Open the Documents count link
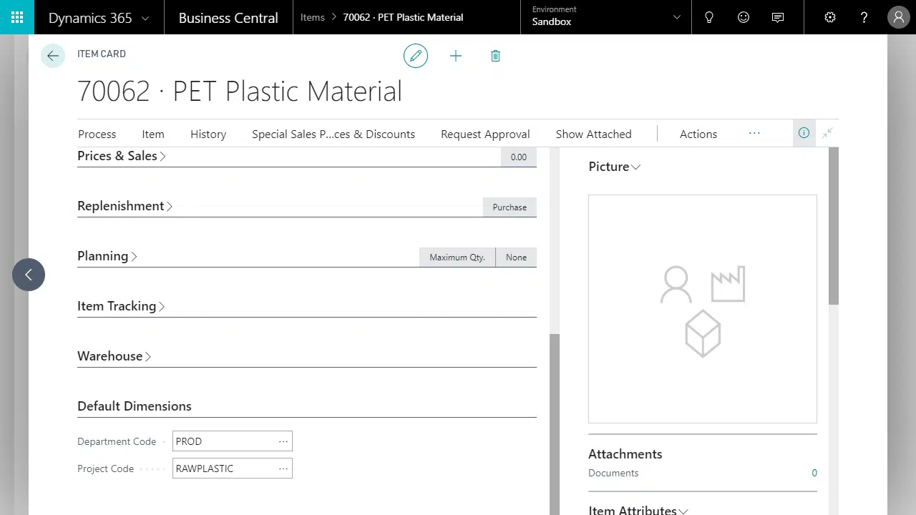Viewport: 916px width, 515px height. (814, 473)
